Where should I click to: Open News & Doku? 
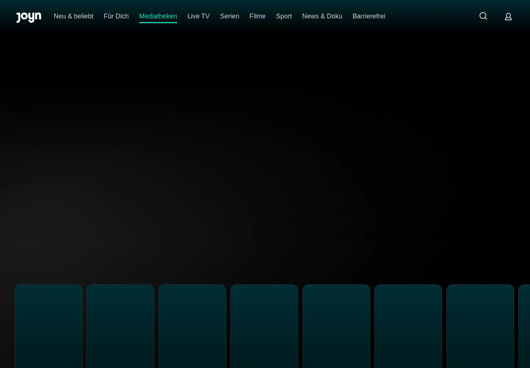tap(322, 16)
